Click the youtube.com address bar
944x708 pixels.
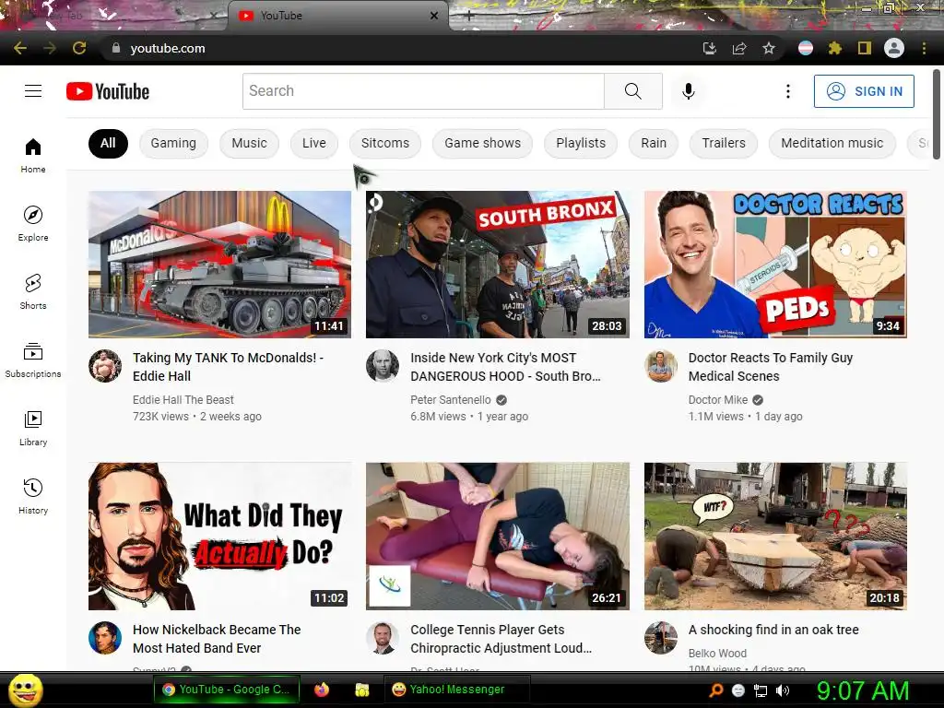pos(397,48)
